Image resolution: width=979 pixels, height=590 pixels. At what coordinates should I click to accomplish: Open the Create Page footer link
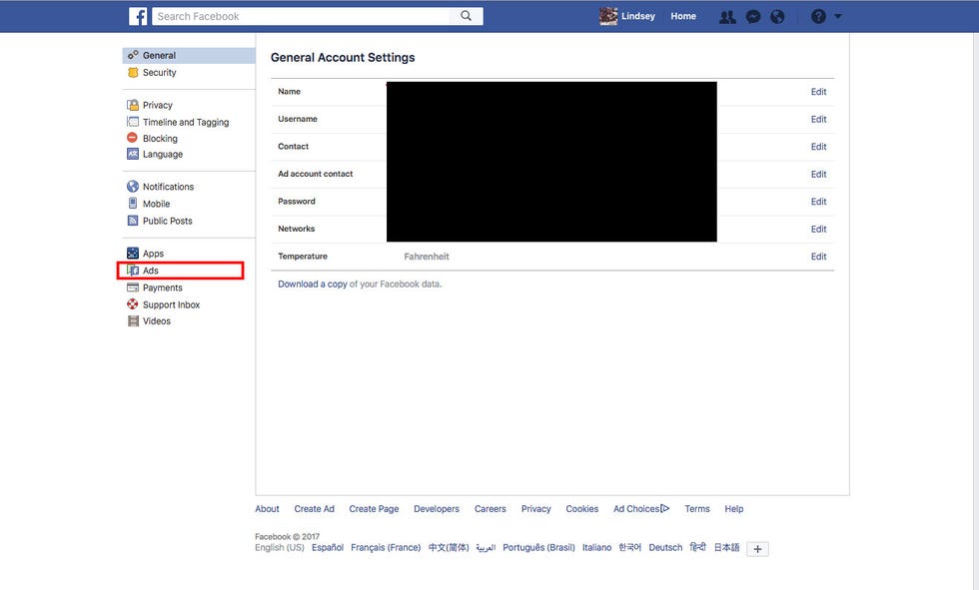[374, 509]
